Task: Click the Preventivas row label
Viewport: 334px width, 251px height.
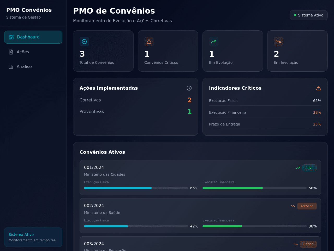Action: click(x=92, y=112)
